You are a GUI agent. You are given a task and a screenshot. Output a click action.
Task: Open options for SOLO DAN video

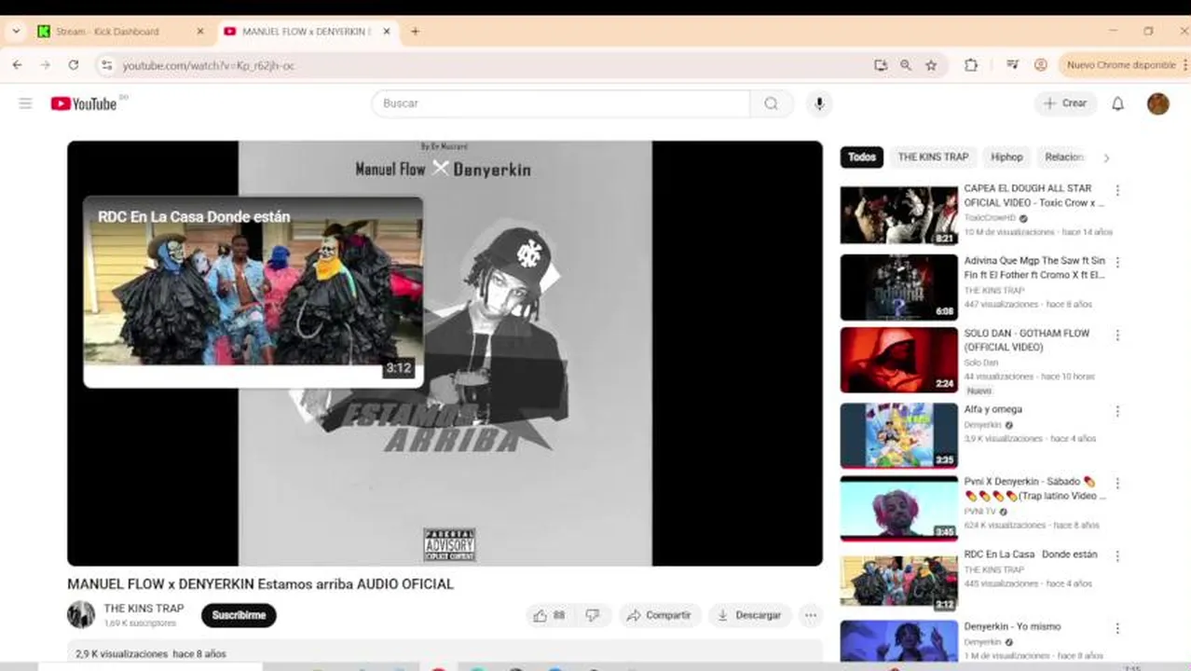coord(1117,335)
